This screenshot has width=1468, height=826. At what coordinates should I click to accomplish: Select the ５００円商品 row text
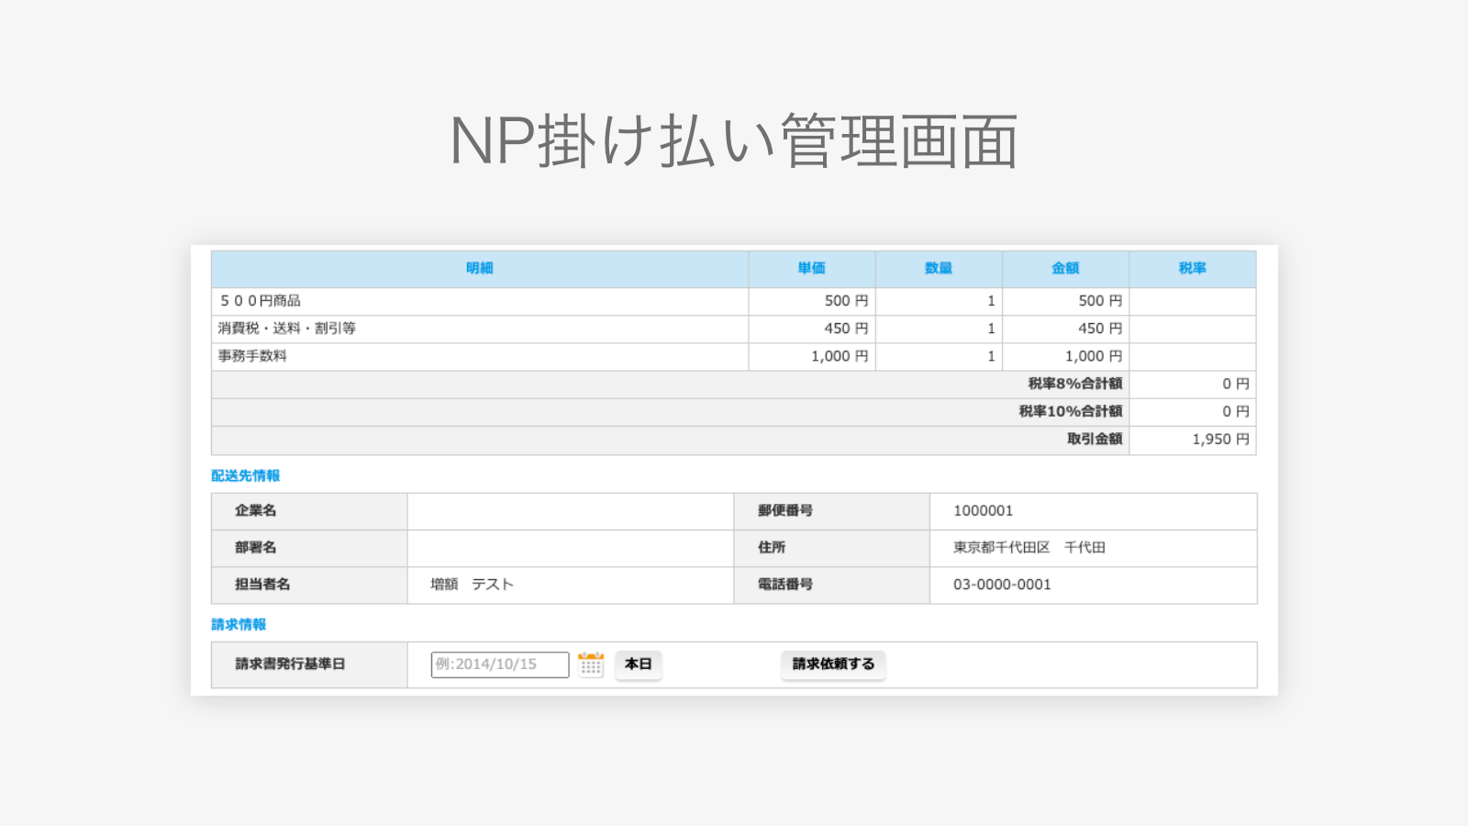[x=260, y=301]
